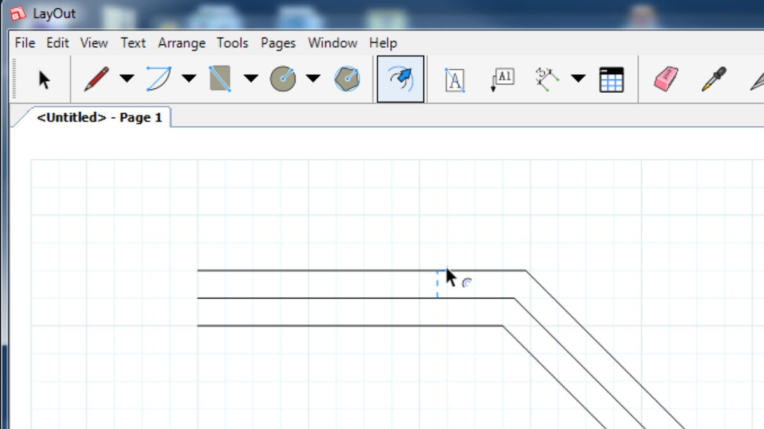Screen dimensions: 764x429
Task: Open the View menu
Action: coord(94,43)
